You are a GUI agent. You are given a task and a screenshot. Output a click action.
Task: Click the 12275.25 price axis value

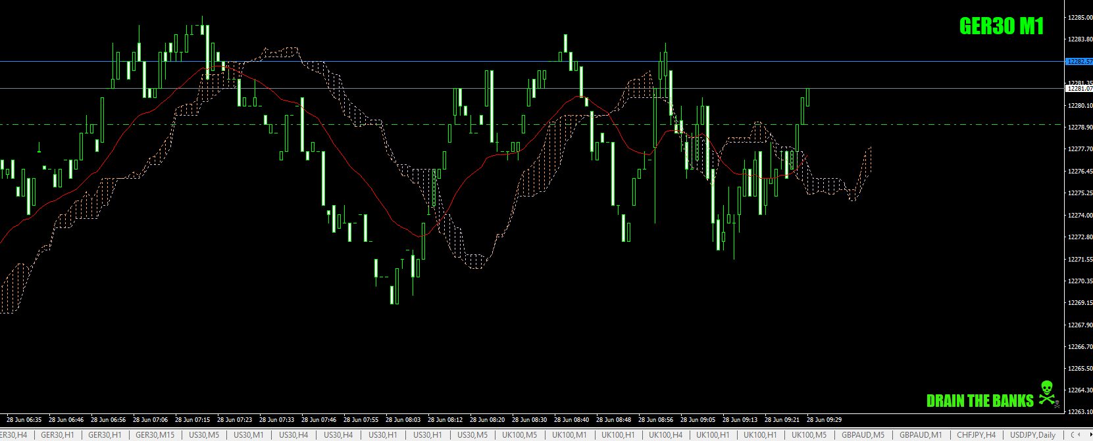click(1080, 193)
